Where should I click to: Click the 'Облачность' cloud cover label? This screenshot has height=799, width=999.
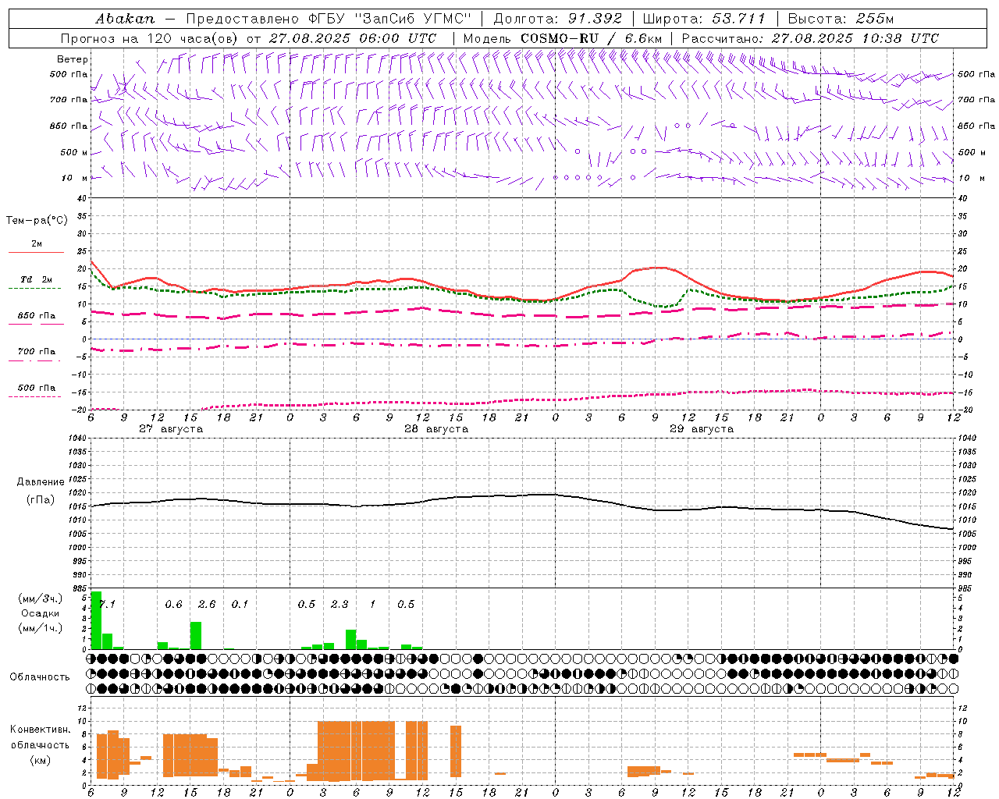tap(40, 677)
